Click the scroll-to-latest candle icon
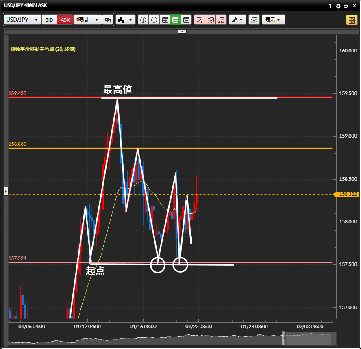Screen dimensions: 361x349 click(x=186, y=20)
